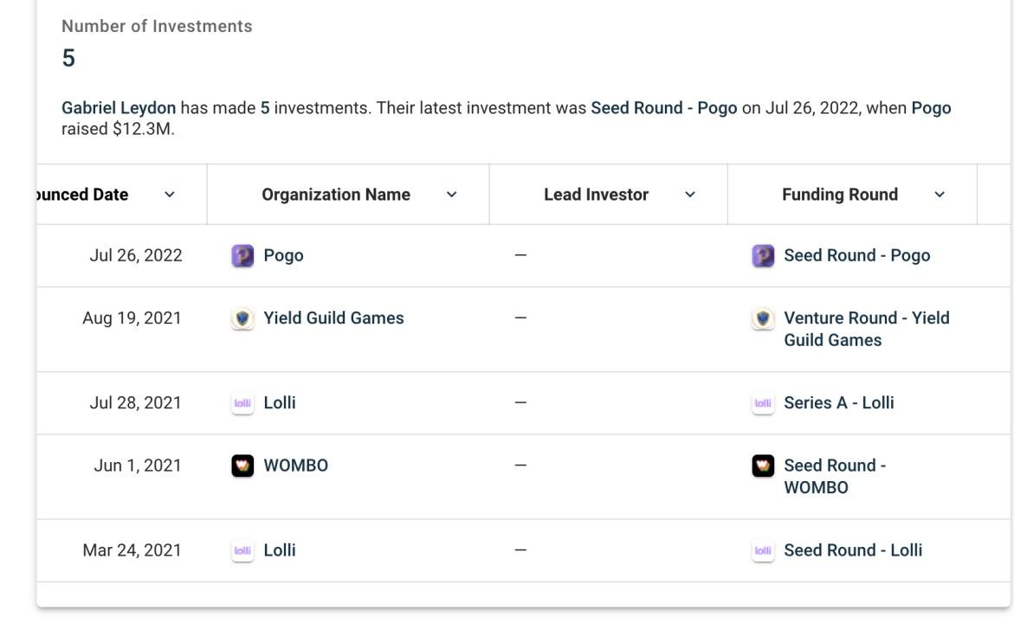Viewport: 1014px width, 623px height.
Task: Open the Series A - Lolli funding round
Action: click(838, 403)
